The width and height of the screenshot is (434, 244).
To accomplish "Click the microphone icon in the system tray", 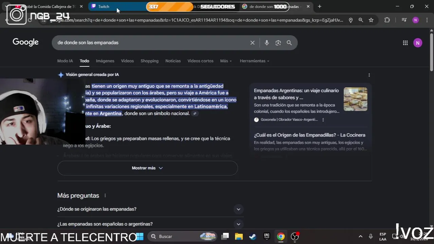I will tap(371, 236).
